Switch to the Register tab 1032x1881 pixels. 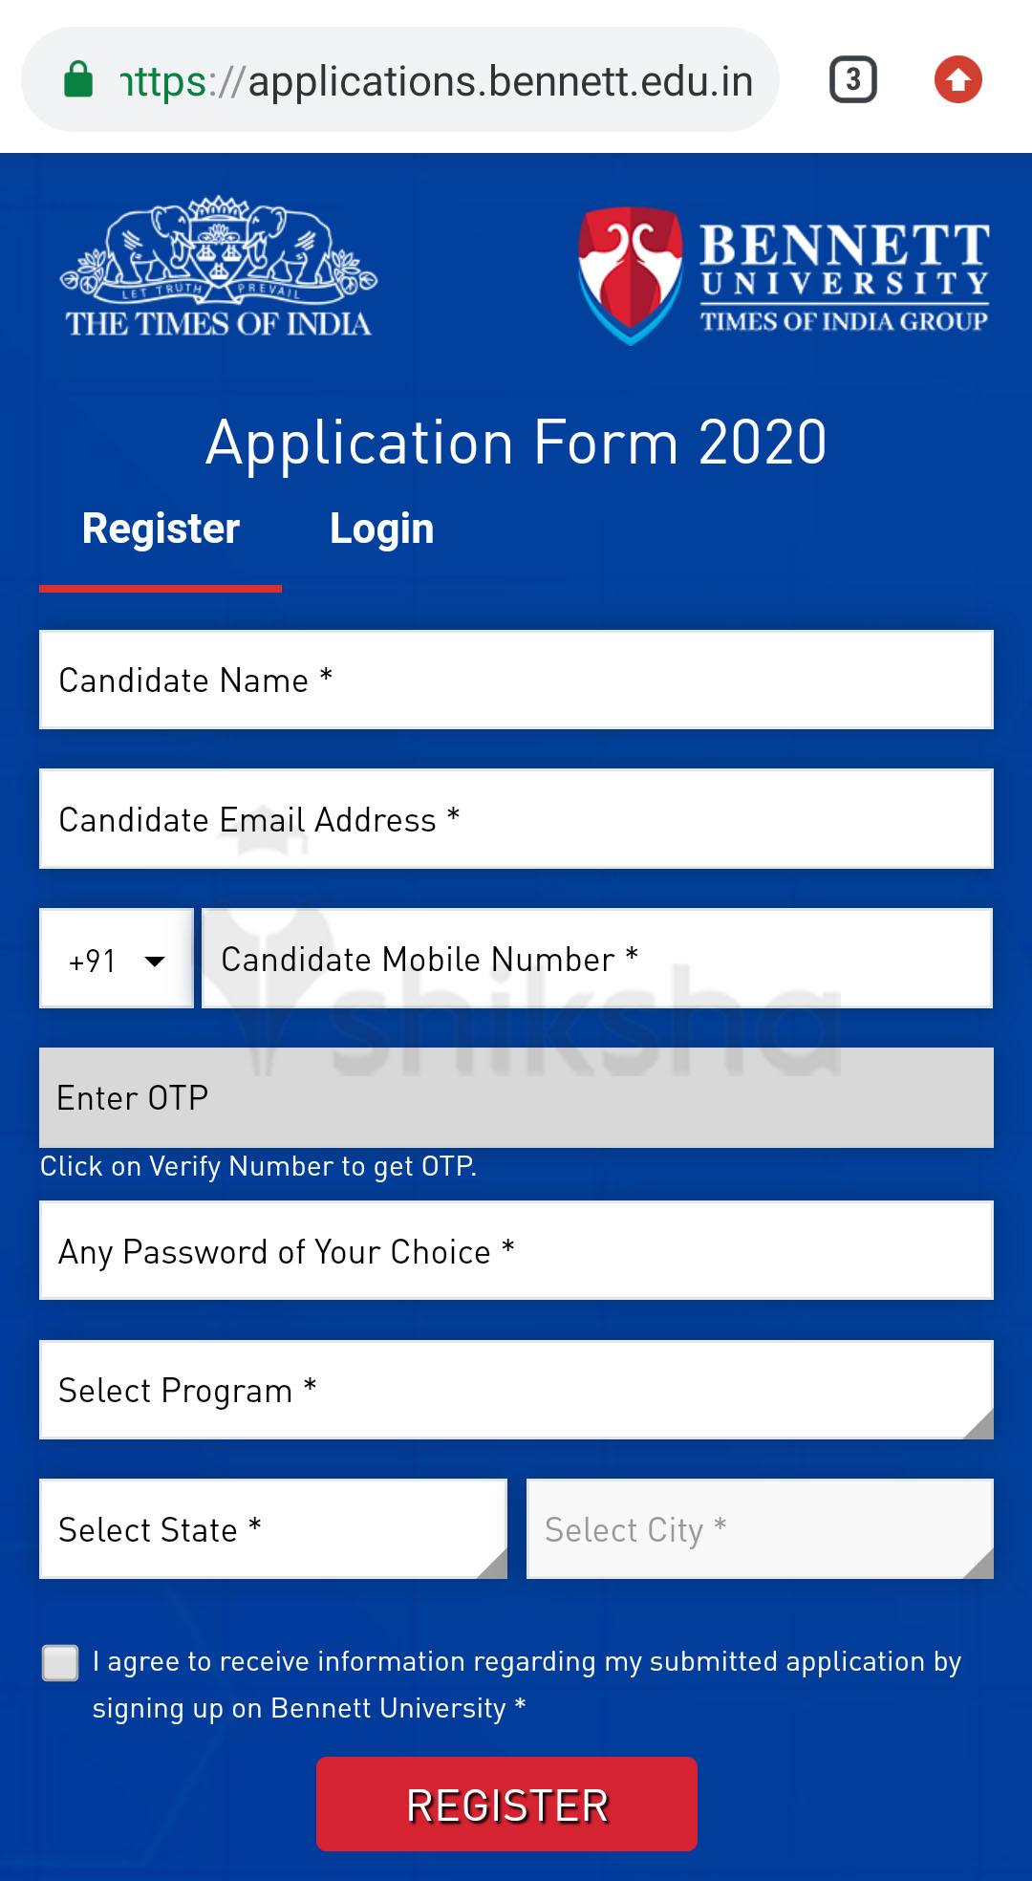point(161,530)
